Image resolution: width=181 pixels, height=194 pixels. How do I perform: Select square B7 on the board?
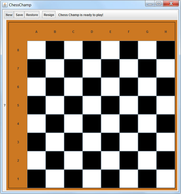[55, 68]
